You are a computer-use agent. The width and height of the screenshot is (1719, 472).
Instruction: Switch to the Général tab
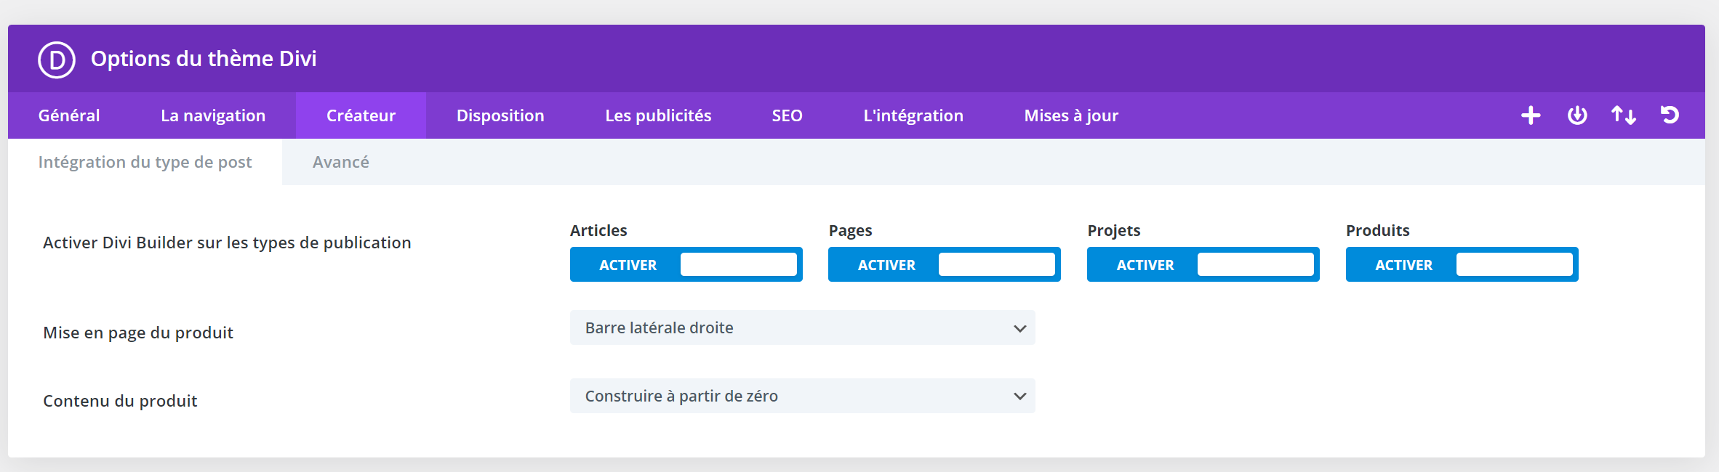click(x=69, y=115)
